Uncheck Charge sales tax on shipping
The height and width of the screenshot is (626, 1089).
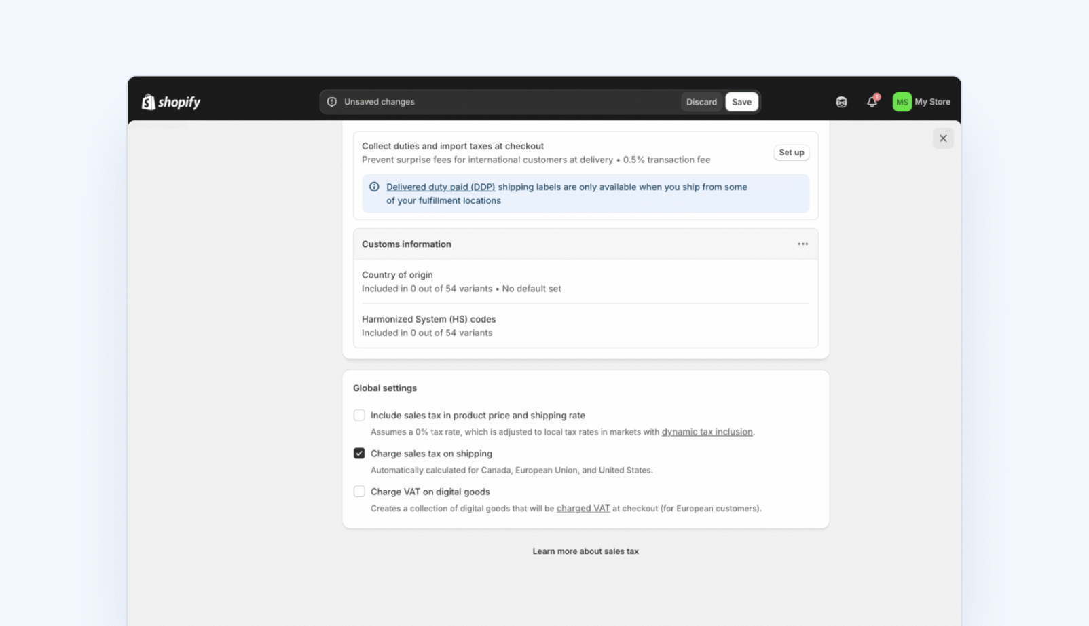359,453
